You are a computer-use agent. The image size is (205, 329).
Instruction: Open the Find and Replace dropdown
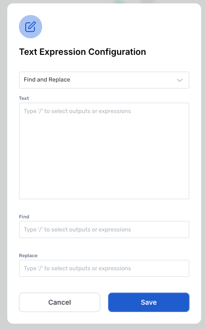point(104,80)
